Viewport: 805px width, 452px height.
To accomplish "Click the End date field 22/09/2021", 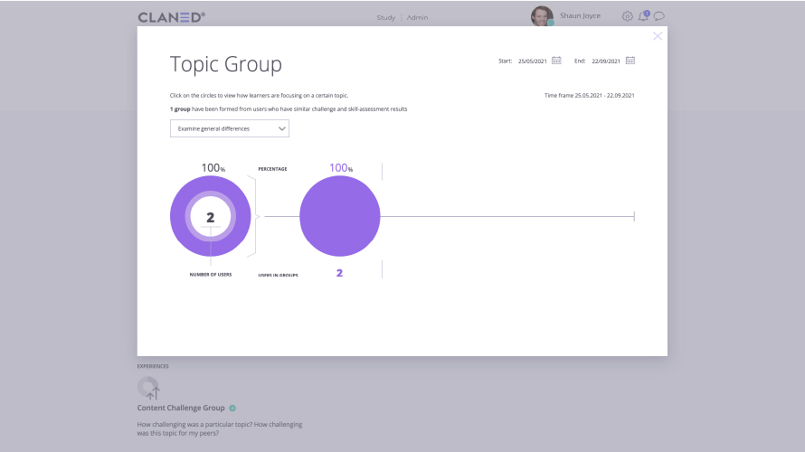I will pyautogui.click(x=606, y=61).
